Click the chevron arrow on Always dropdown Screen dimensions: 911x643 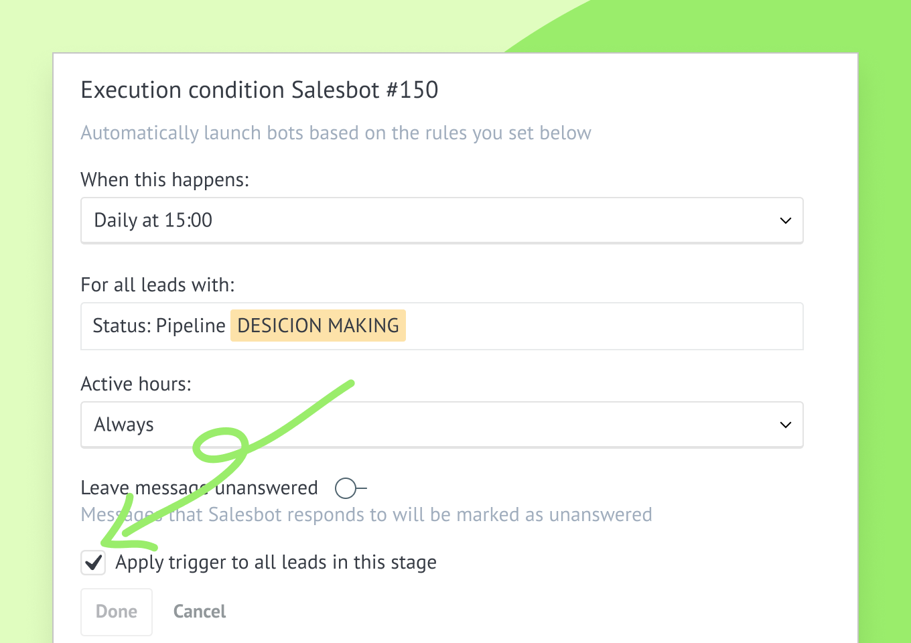pos(786,425)
